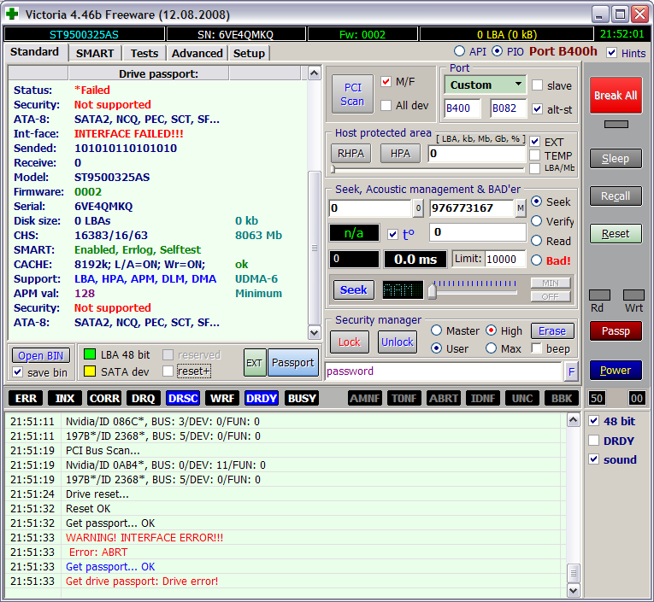Click the INX status indicator
The height and width of the screenshot is (602, 654).
pos(65,398)
